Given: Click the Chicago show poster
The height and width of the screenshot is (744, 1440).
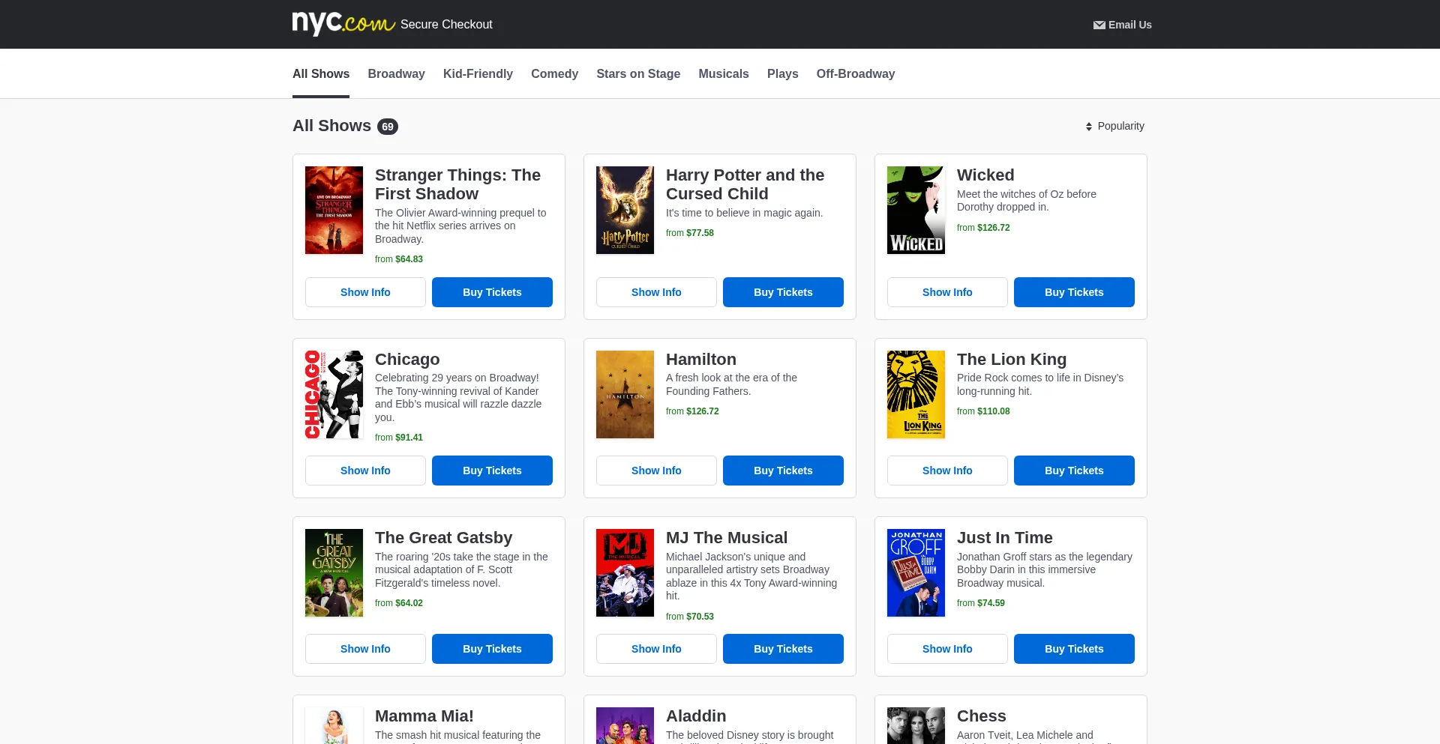Looking at the screenshot, I should [334, 395].
